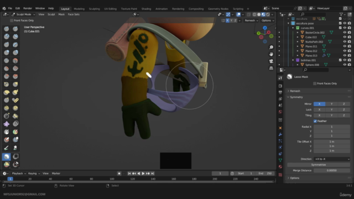This screenshot has height=199, width=354.
Task: Click the Lasso Mask brush thumbnail in properties
Action: [289, 77]
